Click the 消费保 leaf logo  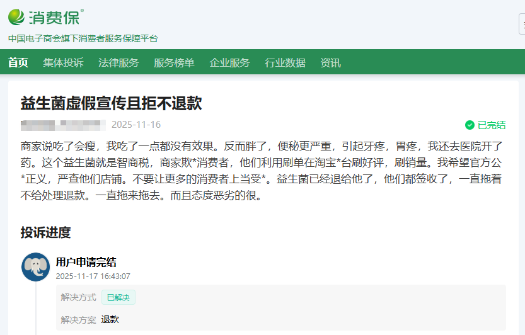[x=17, y=17]
